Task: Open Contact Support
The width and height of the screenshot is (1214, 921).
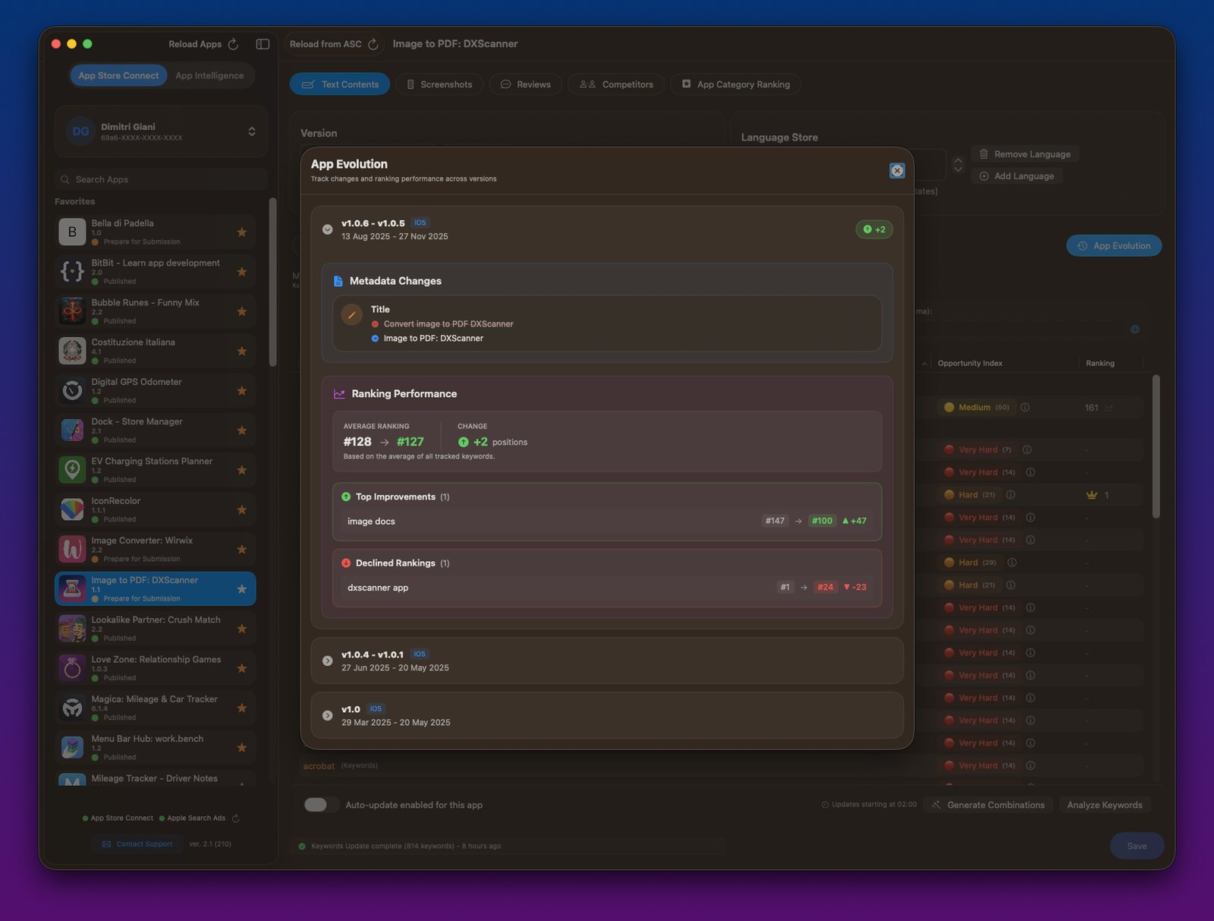Action: coord(137,844)
